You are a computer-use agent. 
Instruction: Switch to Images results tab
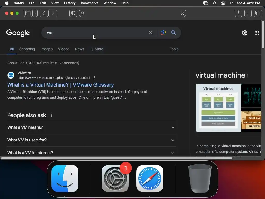47,49
